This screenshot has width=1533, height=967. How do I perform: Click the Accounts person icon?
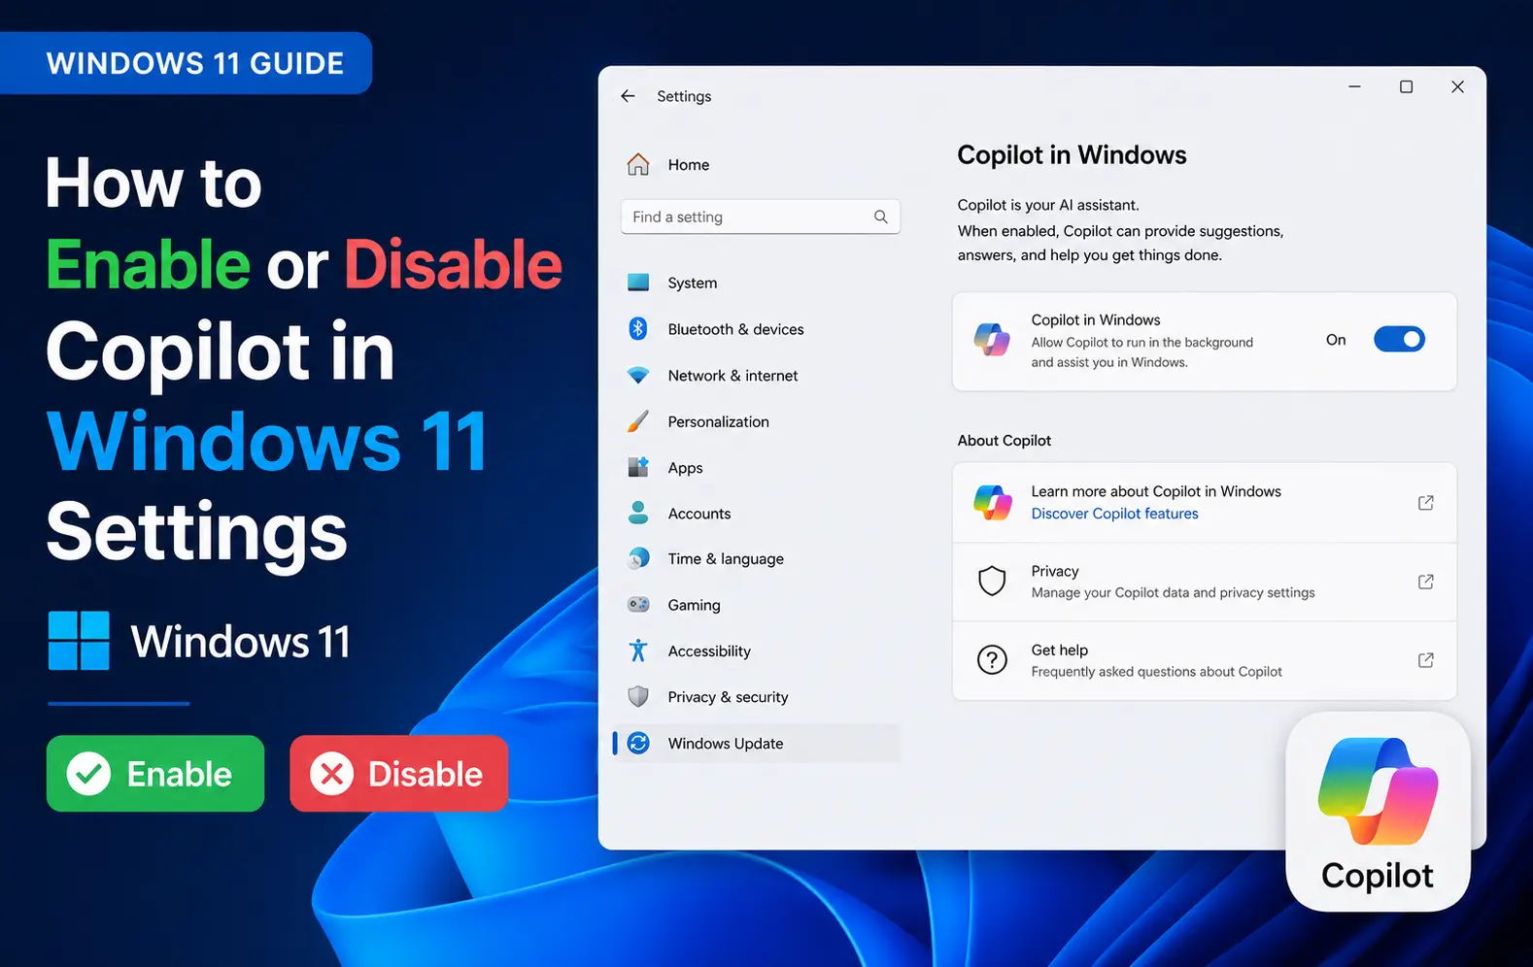pyautogui.click(x=638, y=513)
